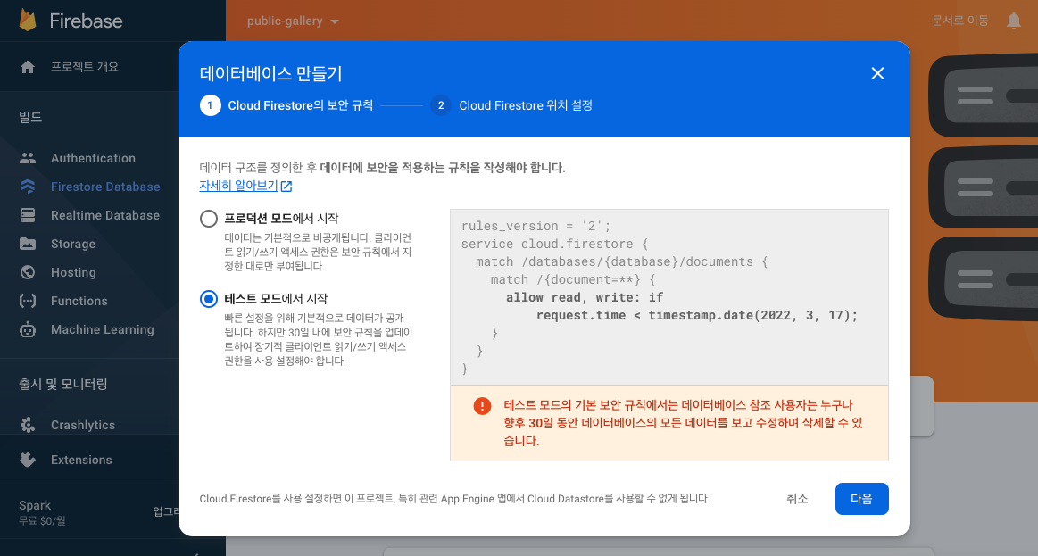Click the red warning exclamation icon
This screenshot has width=1038, height=556.
coord(483,406)
